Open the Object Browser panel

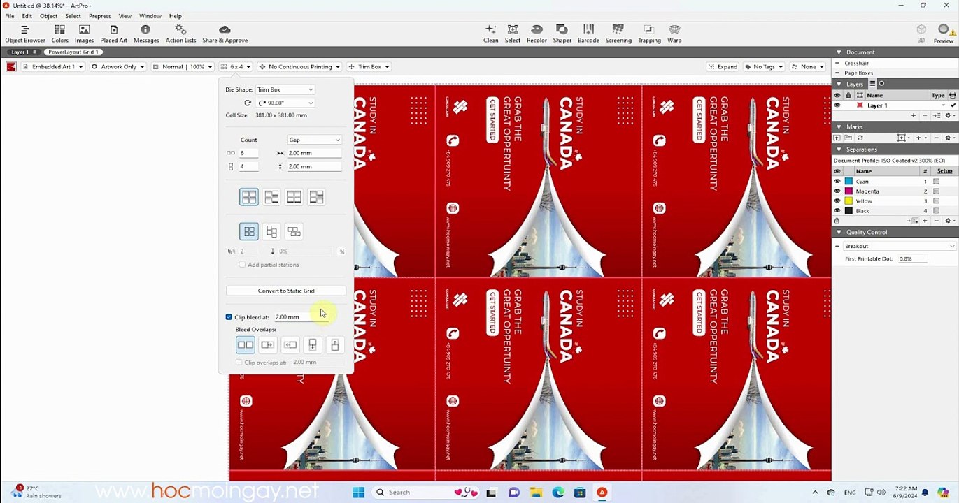click(24, 34)
